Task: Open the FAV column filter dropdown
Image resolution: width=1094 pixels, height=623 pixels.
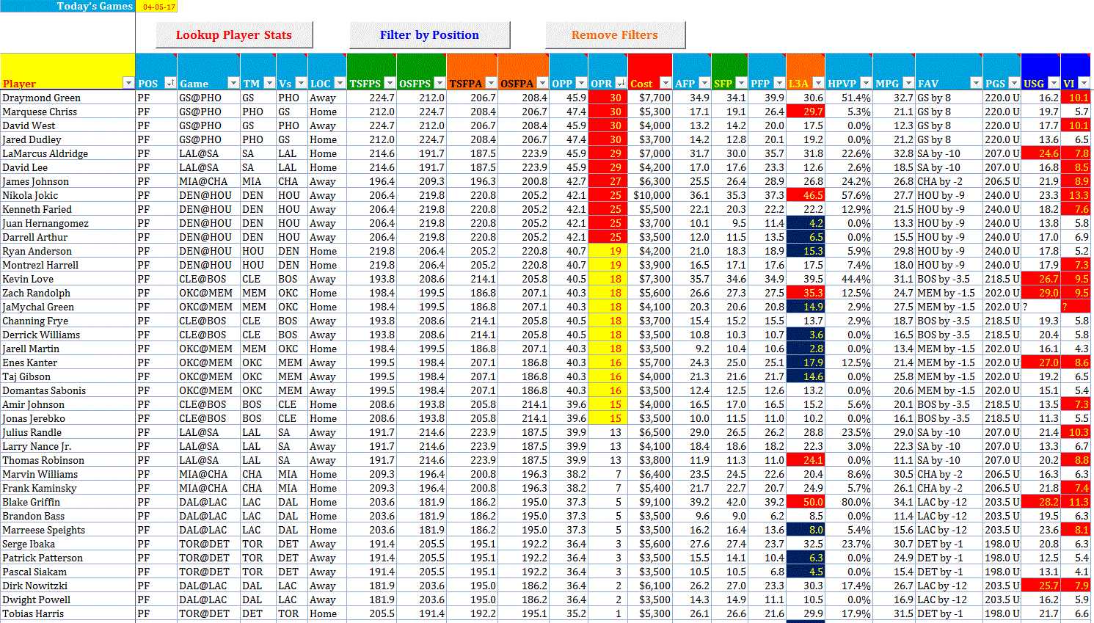Action: click(x=976, y=83)
